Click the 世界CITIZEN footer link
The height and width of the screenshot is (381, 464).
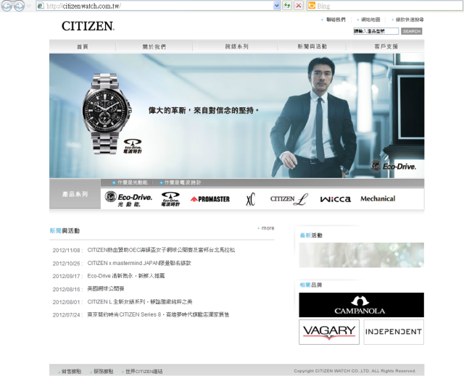(x=144, y=372)
